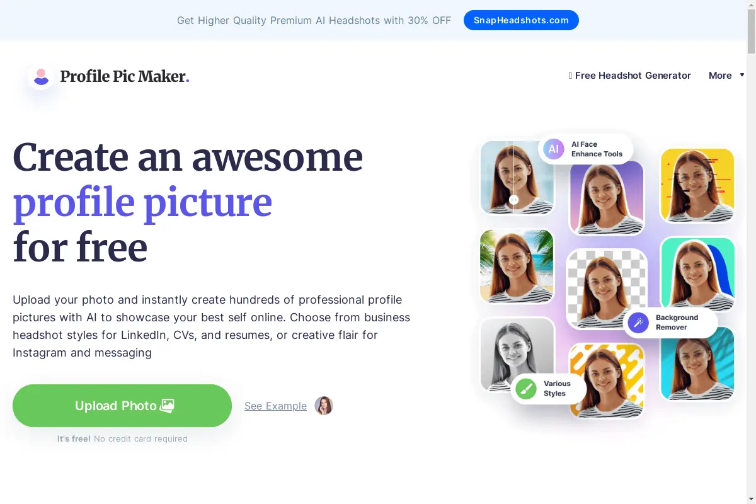This screenshot has width=756, height=504.
Task: Click the Profile Pic Maker avatar logo icon
Action: coord(42,77)
